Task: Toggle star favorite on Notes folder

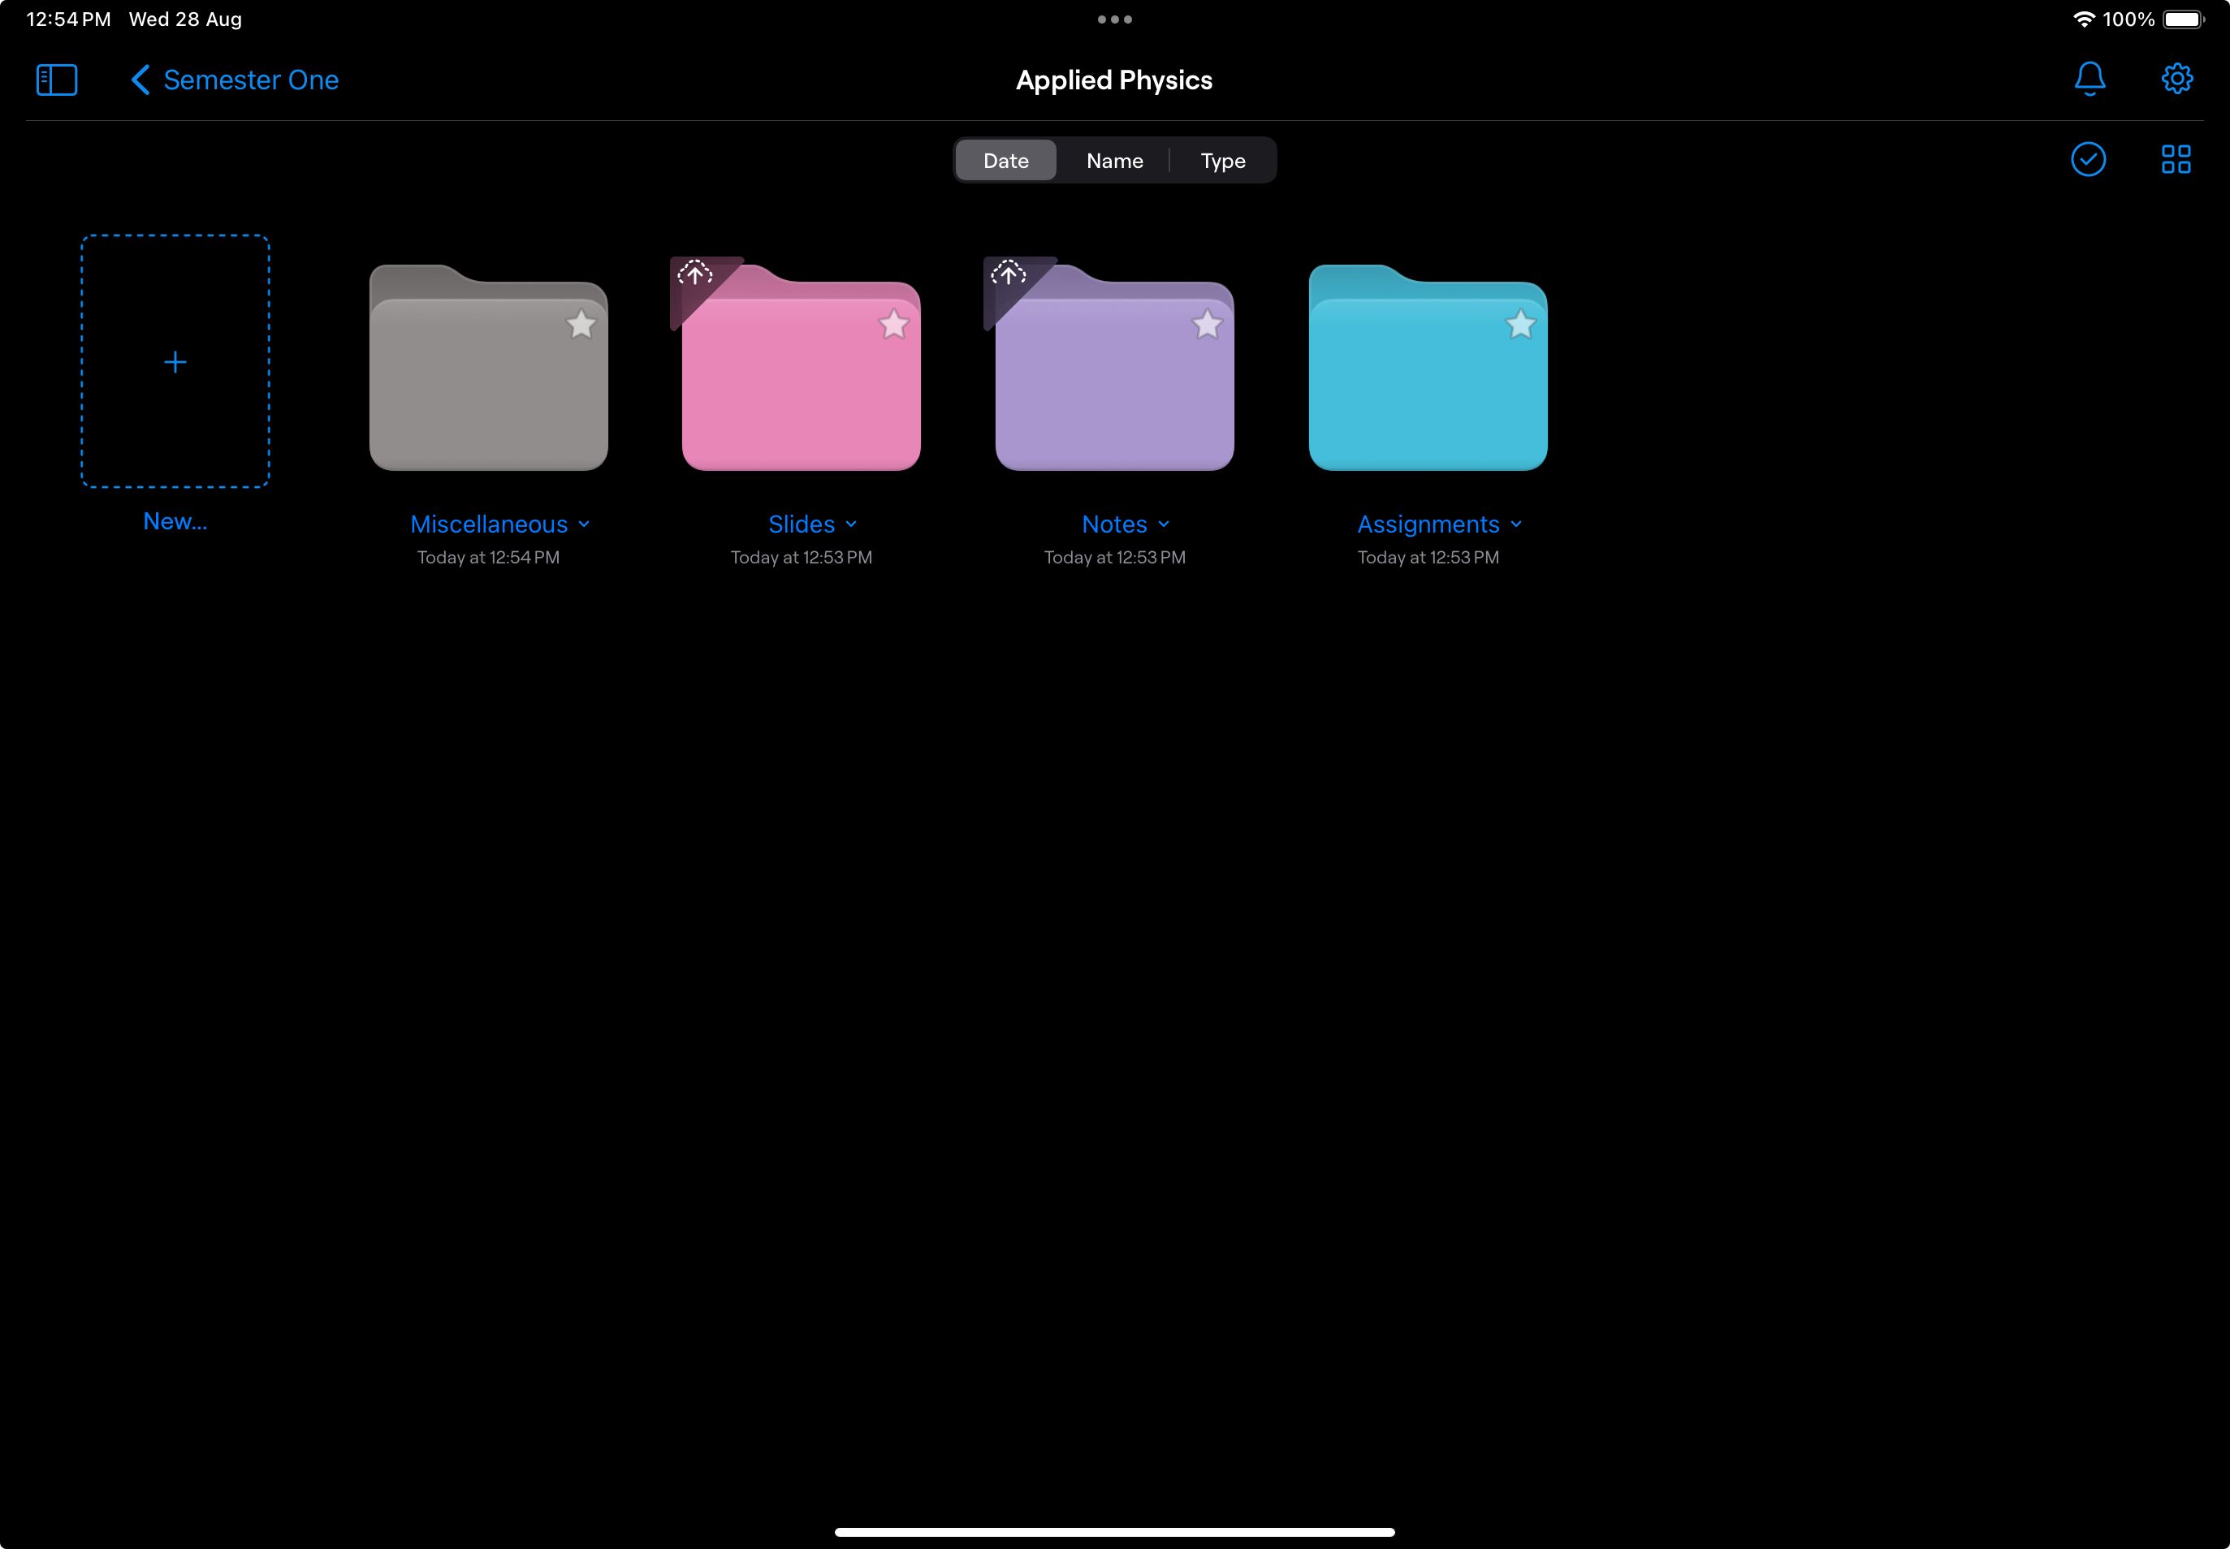Action: pos(1207,324)
